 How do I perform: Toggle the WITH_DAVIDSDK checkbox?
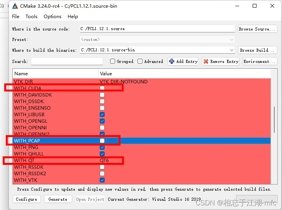pos(102,95)
